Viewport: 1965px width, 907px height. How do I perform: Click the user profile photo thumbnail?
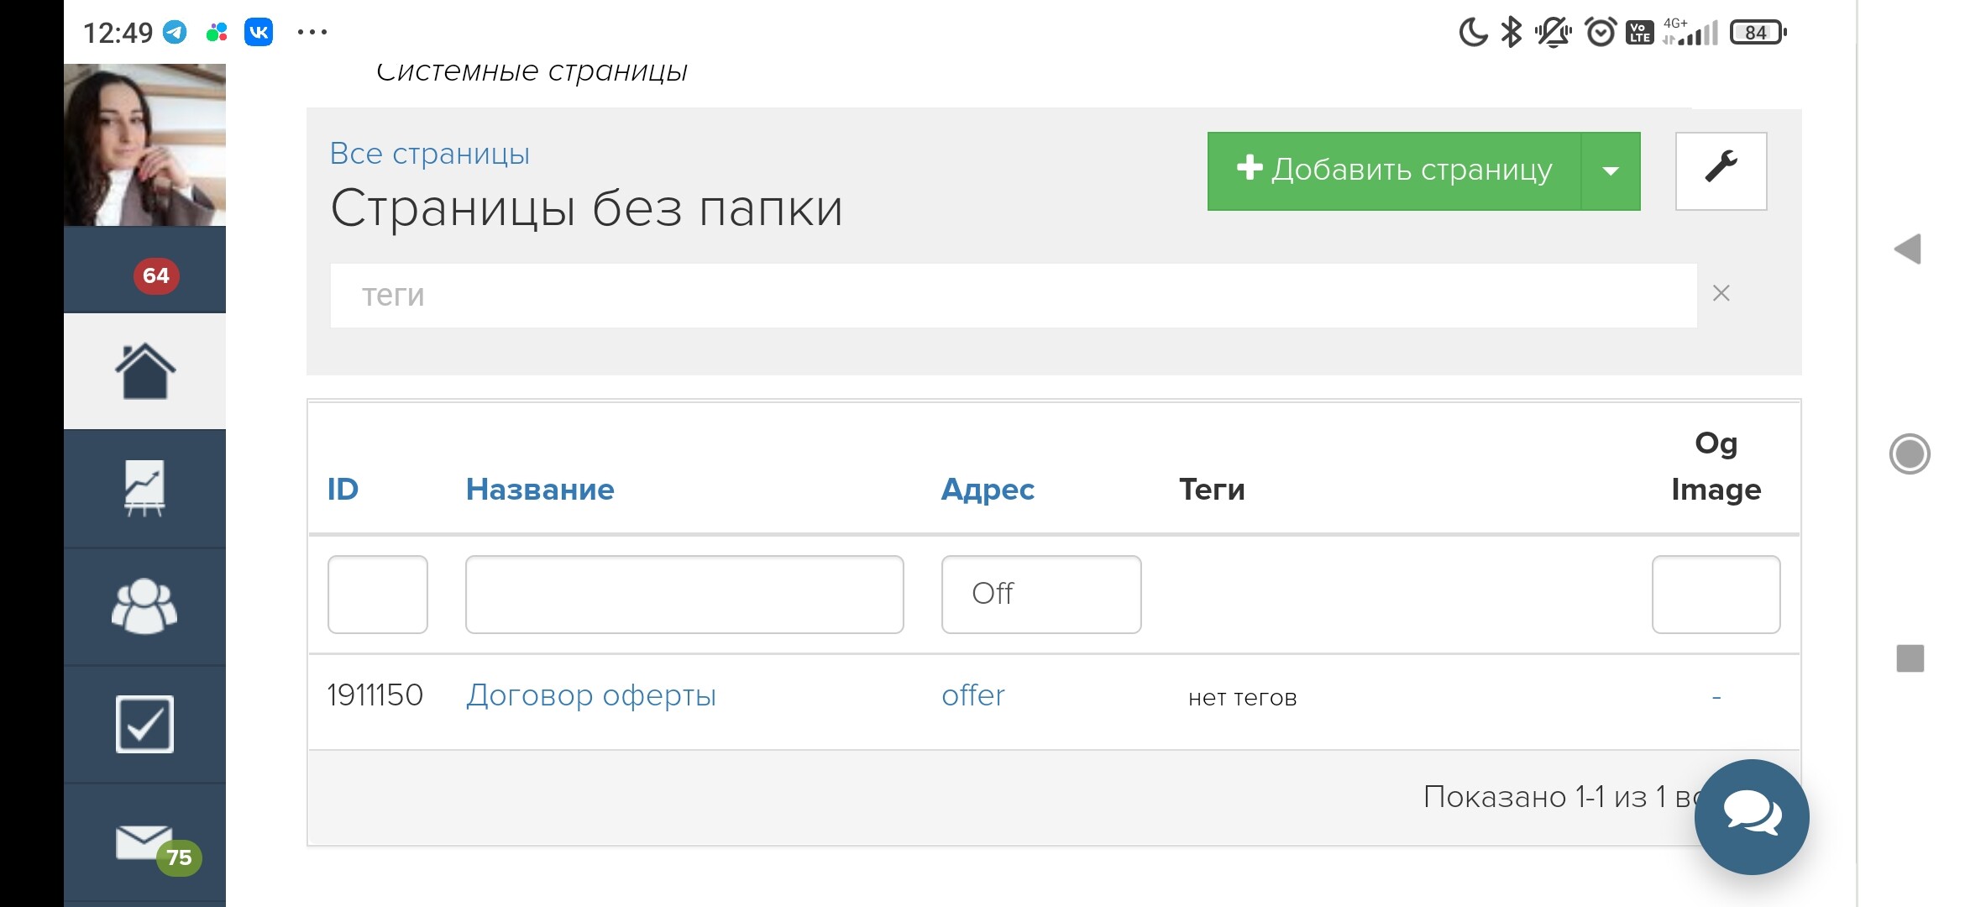144,144
